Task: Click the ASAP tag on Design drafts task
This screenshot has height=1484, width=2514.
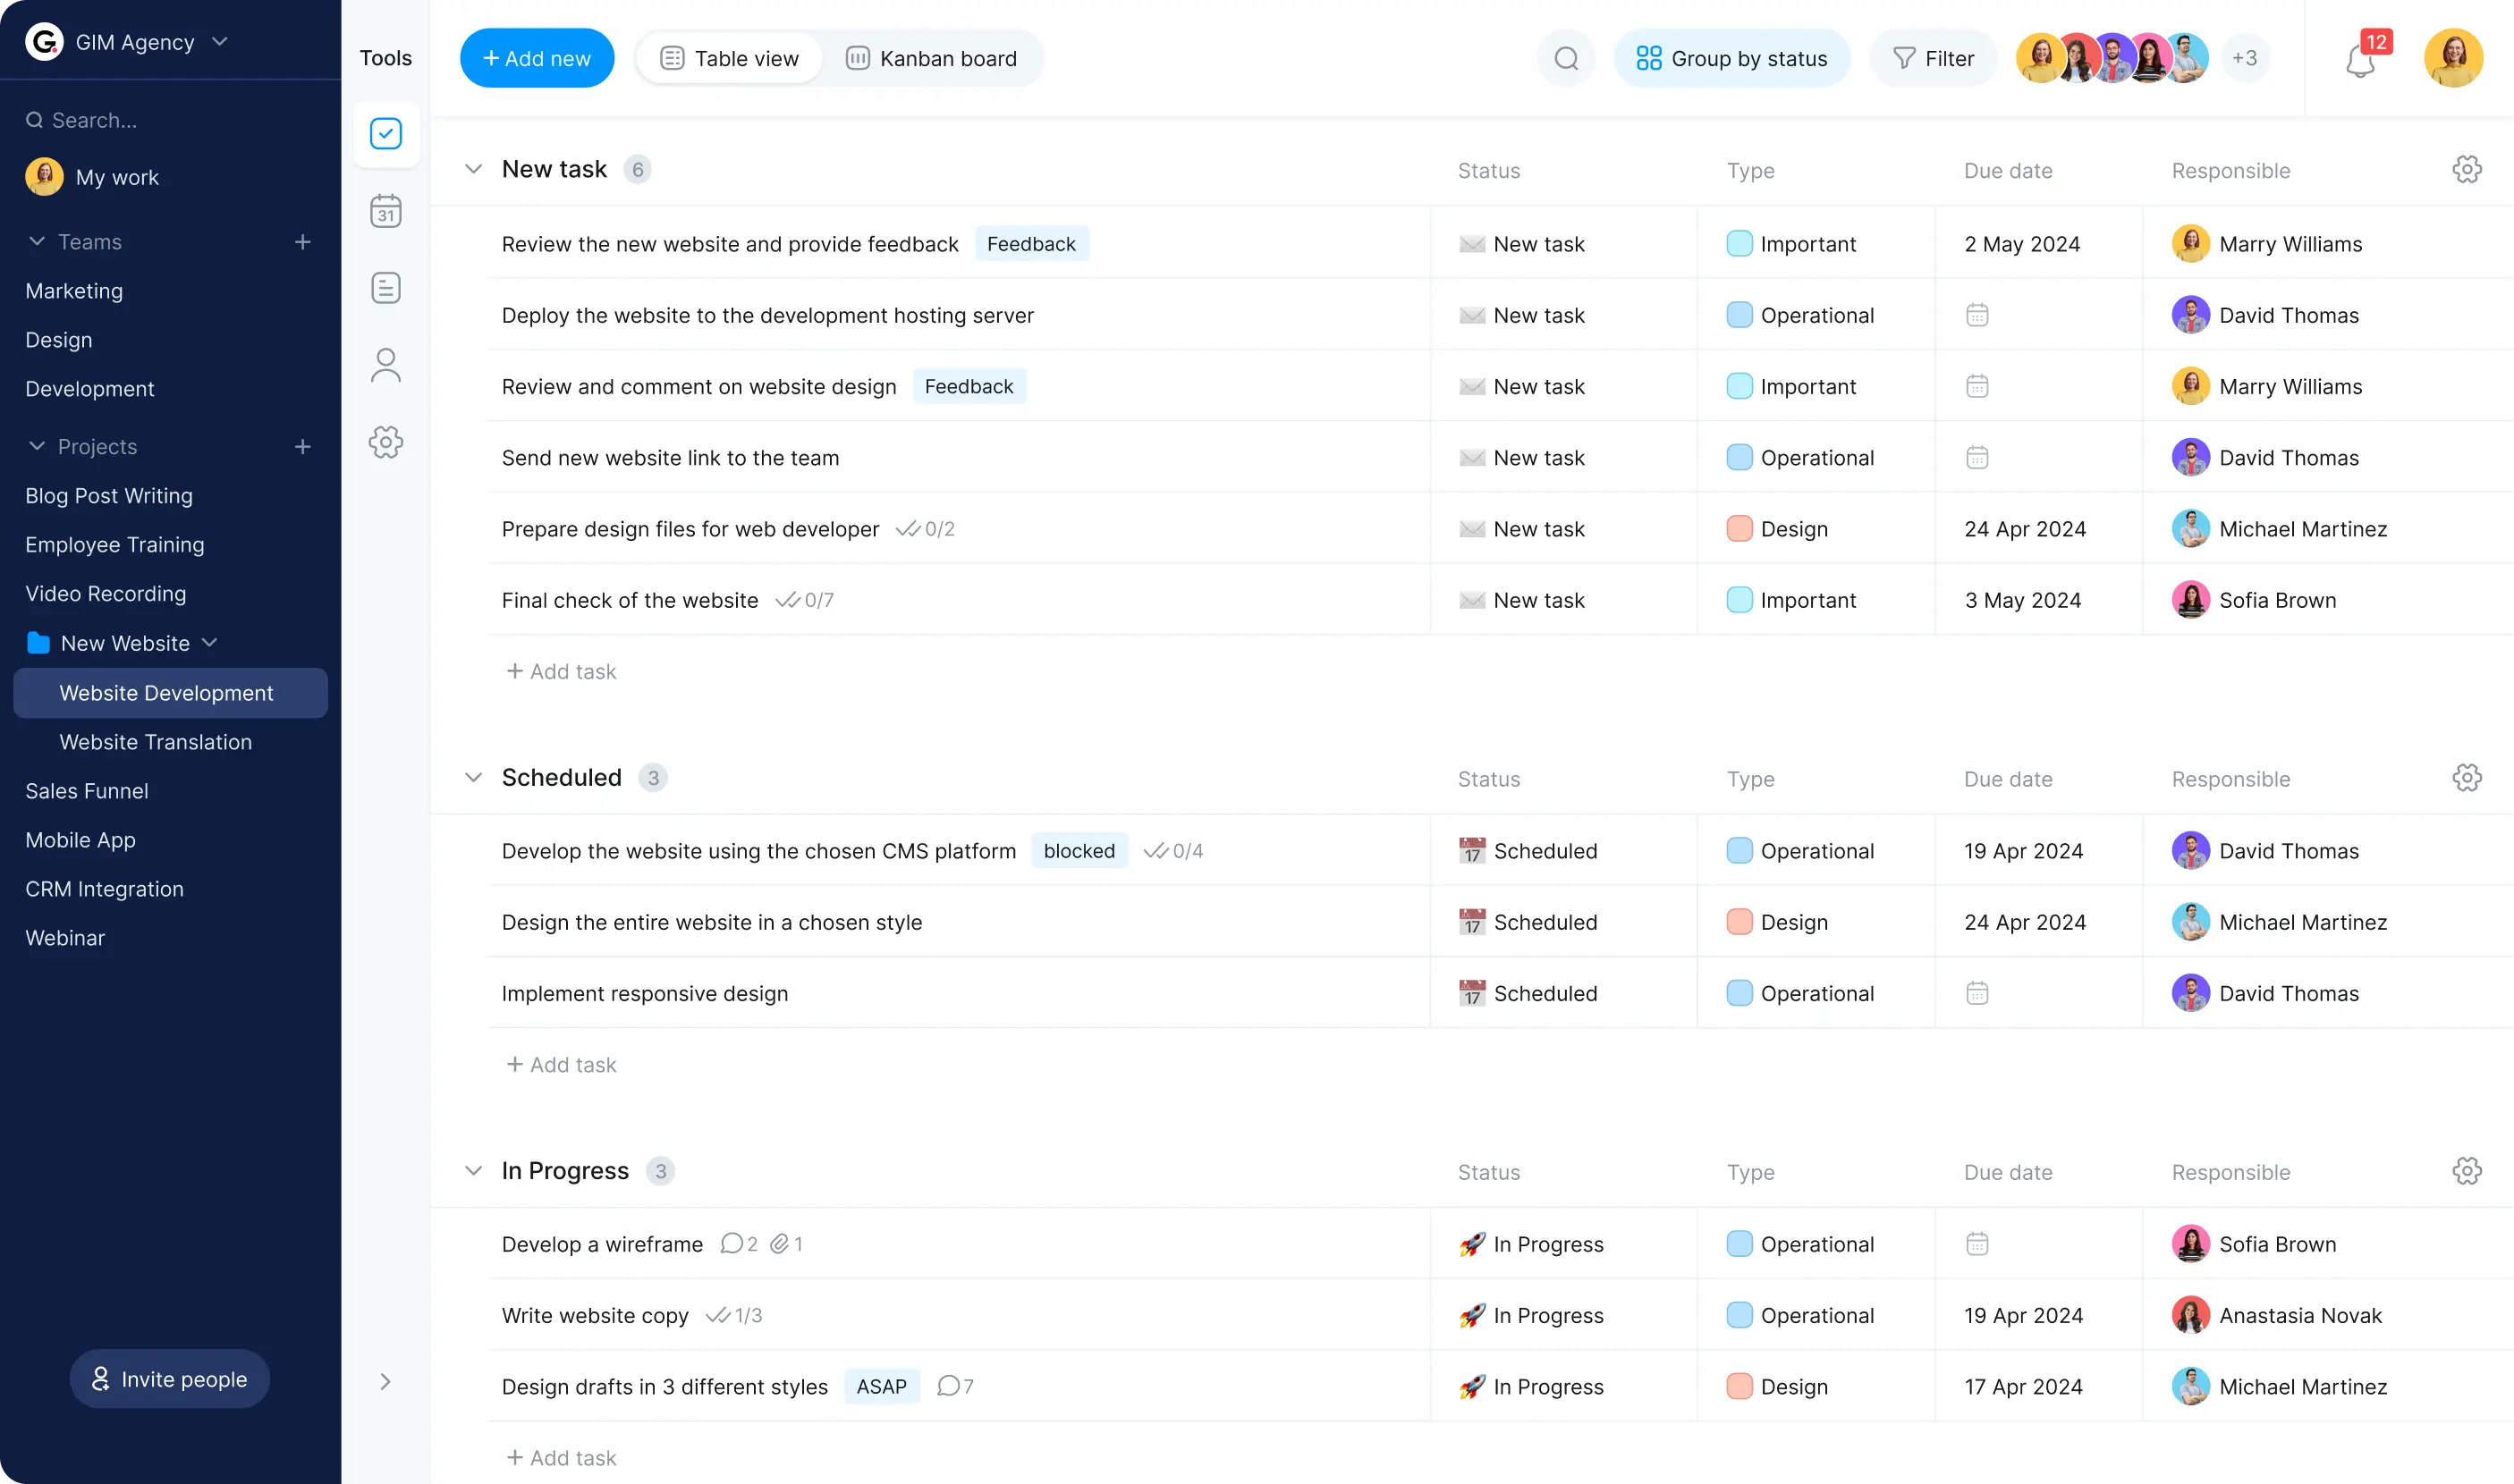Action: point(881,1386)
